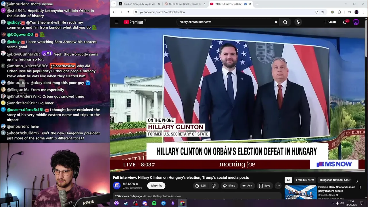The image size is (368, 207).
Task: Open Windows notification center icon
Action: 362,203
